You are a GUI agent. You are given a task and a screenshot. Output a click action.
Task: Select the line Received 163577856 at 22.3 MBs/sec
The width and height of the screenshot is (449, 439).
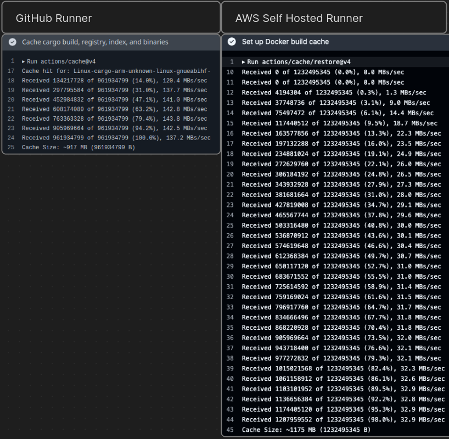(341, 133)
